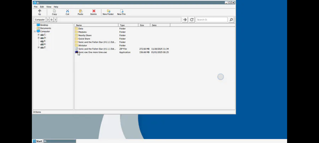Click the Copy toolbar icon

pyautogui.click(x=54, y=11)
